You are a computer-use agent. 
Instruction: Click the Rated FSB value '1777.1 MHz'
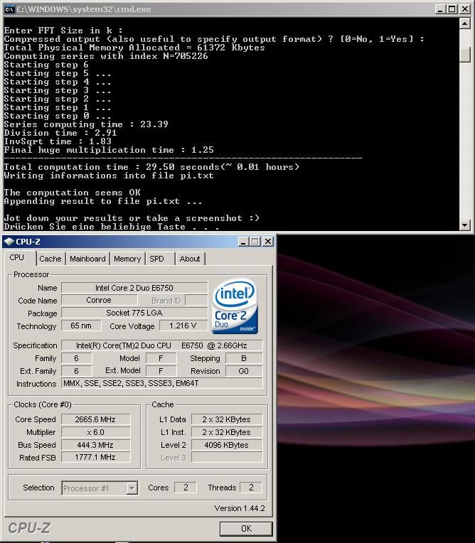pyautogui.click(x=95, y=457)
